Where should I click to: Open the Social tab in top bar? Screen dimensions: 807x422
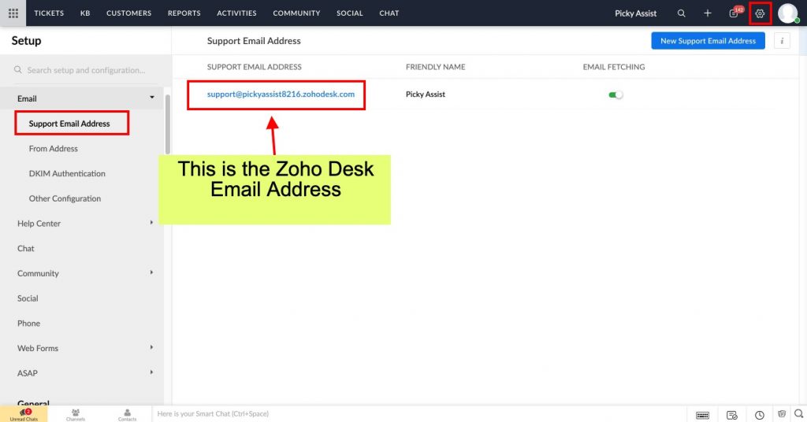click(x=349, y=13)
